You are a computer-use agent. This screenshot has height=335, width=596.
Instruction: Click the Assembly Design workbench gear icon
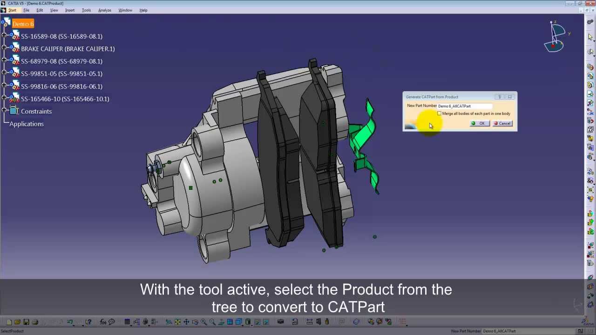point(590,22)
